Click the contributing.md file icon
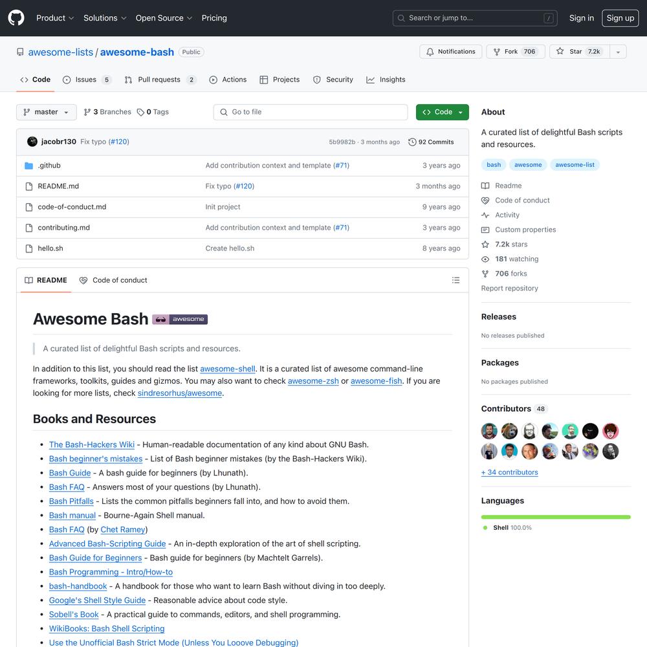 [29, 228]
